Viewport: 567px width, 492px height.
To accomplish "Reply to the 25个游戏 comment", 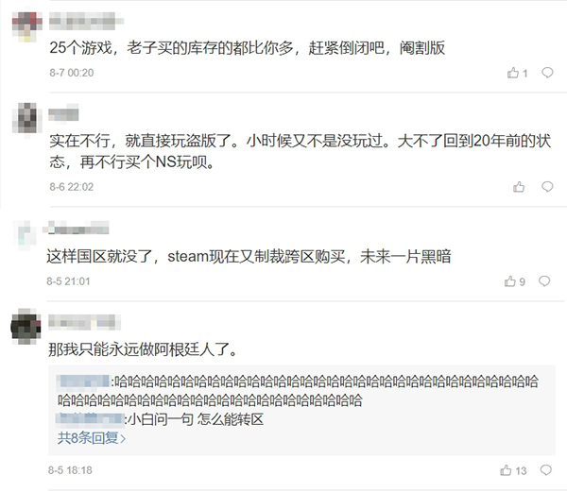I will coord(547,73).
